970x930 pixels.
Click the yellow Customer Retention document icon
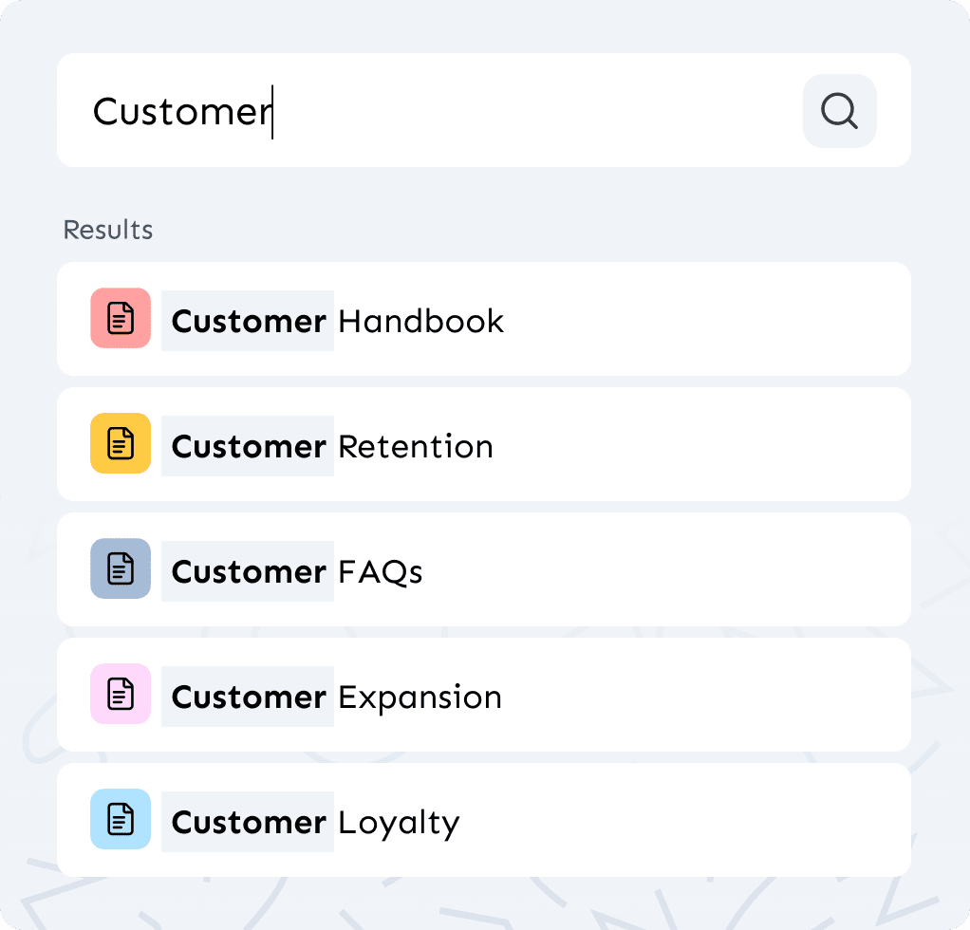click(121, 443)
